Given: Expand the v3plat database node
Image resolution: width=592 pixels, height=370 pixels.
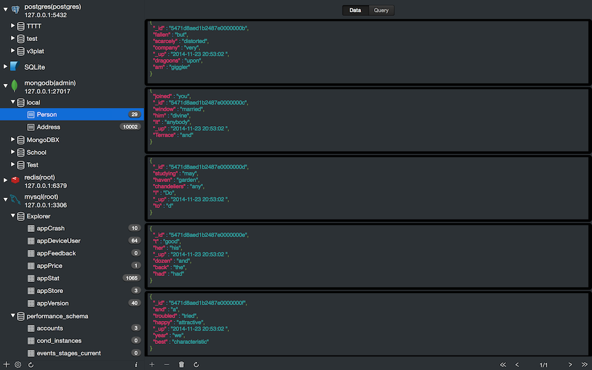Looking at the screenshot, I should pos(13,51).
